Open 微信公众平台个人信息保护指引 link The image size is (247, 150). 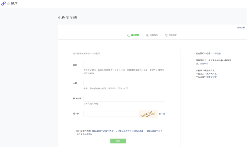tap(119, 133)
